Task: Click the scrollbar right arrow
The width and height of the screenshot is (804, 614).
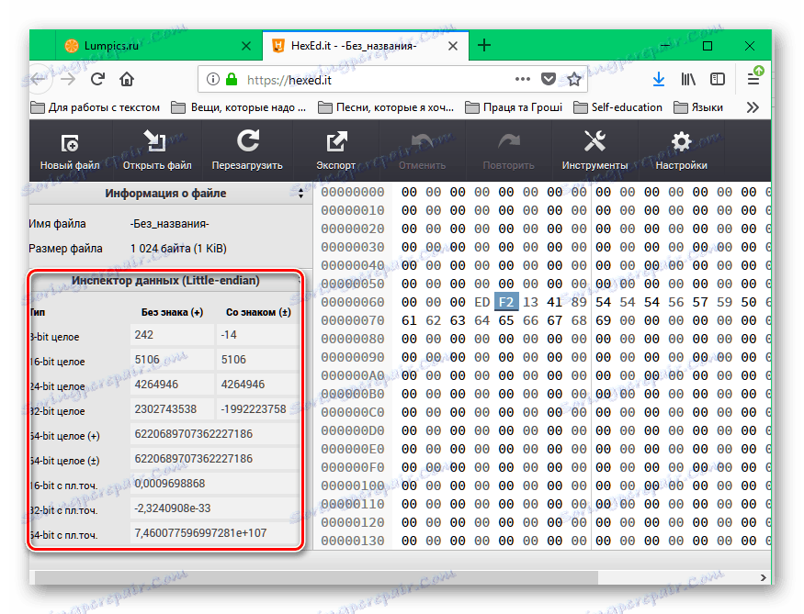Action: [x=763, y=577]
